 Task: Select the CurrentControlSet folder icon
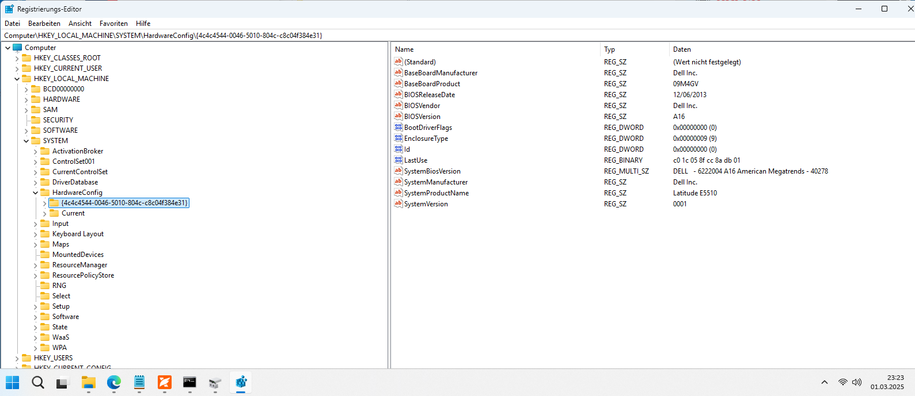pyautogui.click(x=45, y=171)
